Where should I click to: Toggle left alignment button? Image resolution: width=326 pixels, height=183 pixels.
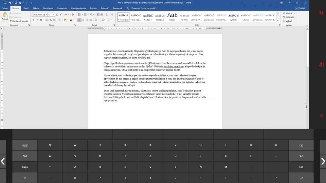point(79,20)
